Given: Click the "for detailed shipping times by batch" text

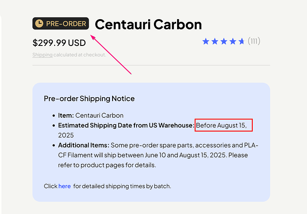Looking at the screenshot, I should (122, 186).
